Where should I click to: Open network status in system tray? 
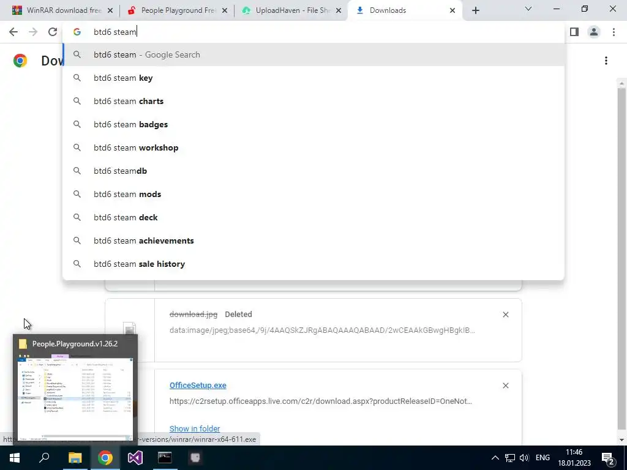[510, 458]
